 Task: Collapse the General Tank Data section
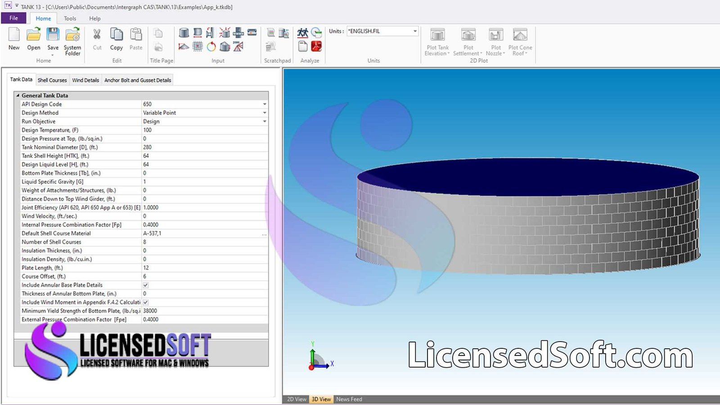pos(18,95)
